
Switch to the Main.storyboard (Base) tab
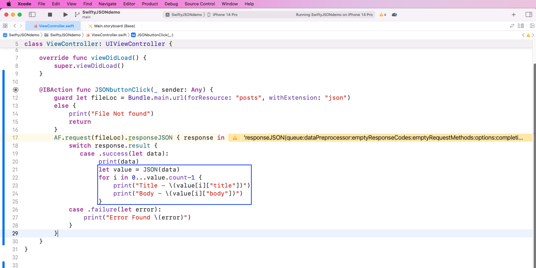pyautogui.click(x=112, y=26)
